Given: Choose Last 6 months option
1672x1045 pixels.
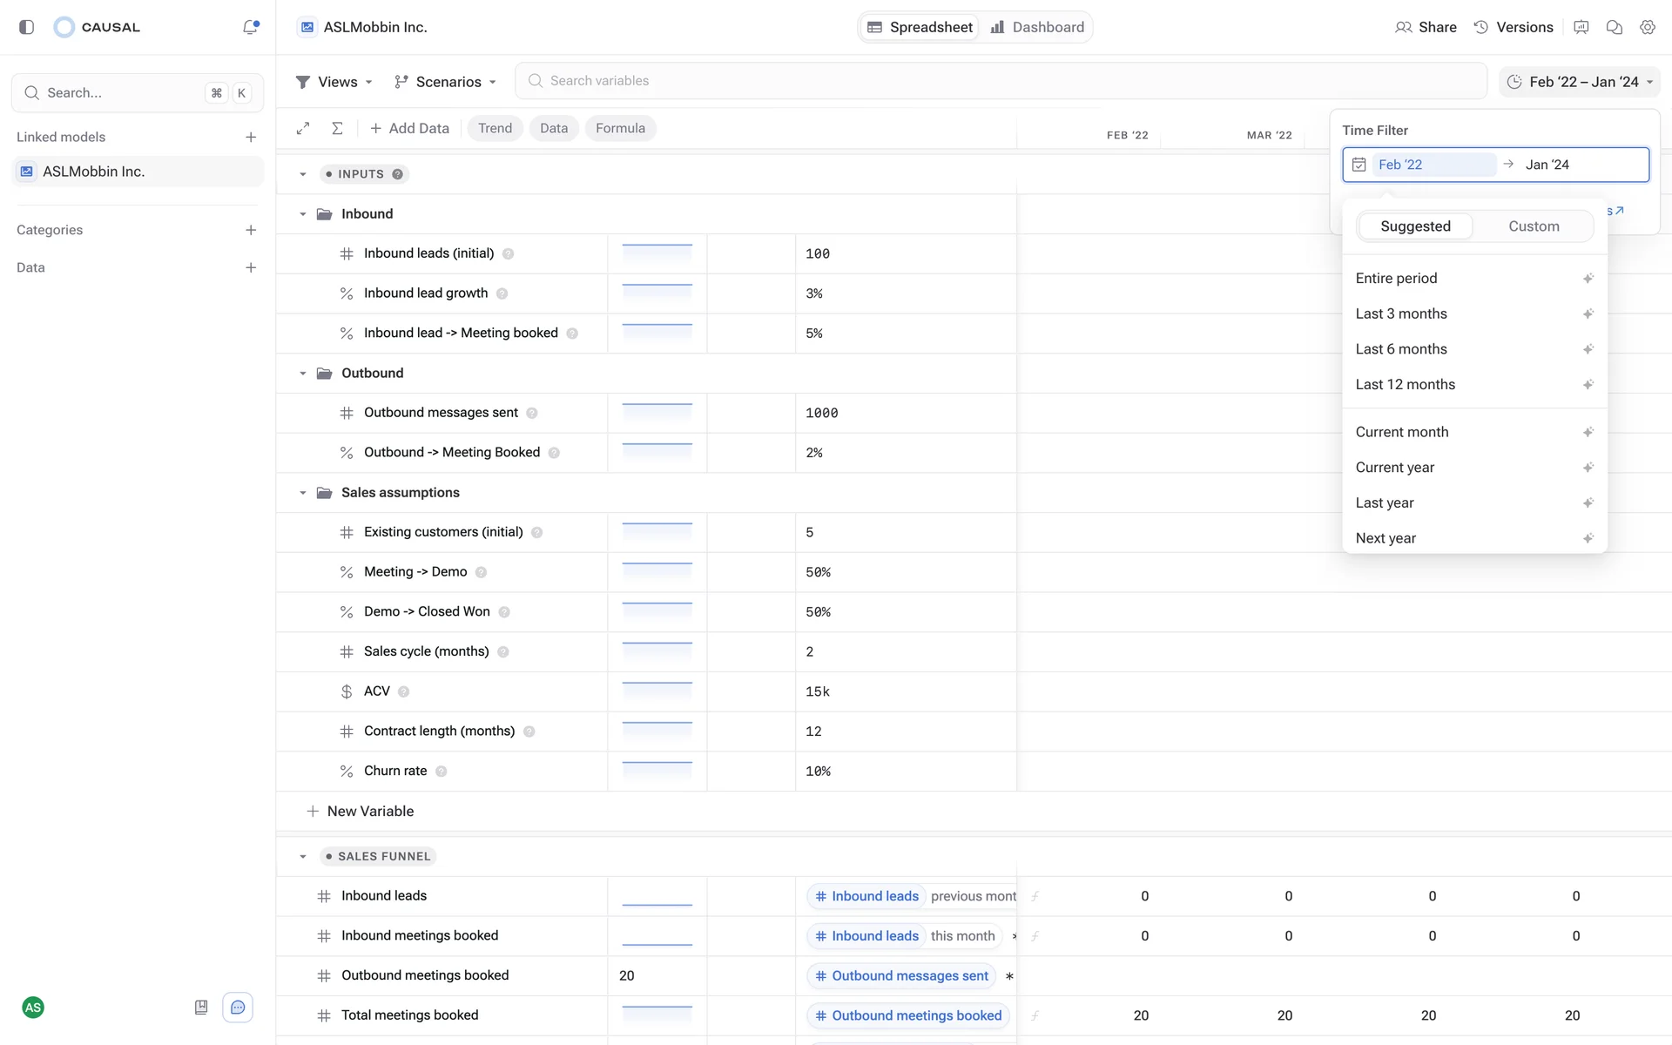Looking at the screenshot, I should click(x=1400, y=349).
